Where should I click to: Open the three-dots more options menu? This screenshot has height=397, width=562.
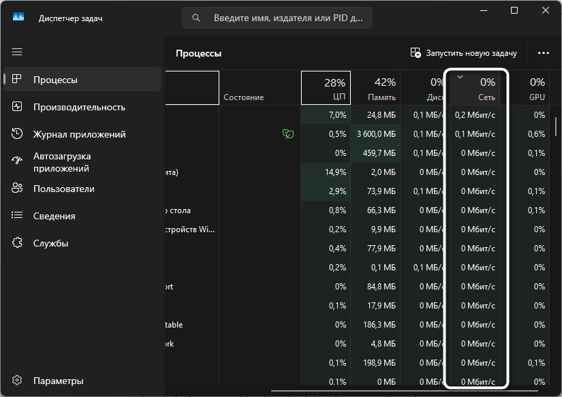(x=544, y=53)
